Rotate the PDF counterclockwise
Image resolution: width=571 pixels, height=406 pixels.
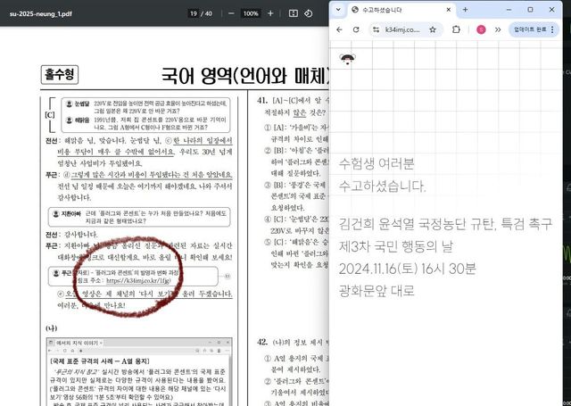click(x=308, y=13)
